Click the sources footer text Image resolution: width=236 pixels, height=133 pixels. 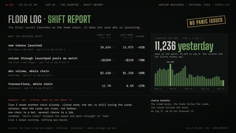pyautogui.click(x=62, y=128)
